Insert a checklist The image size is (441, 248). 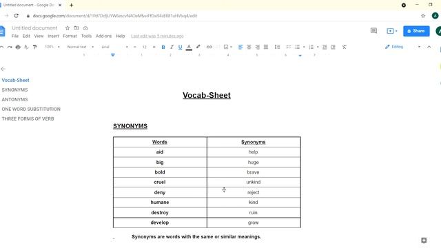[x=289, y=47]
